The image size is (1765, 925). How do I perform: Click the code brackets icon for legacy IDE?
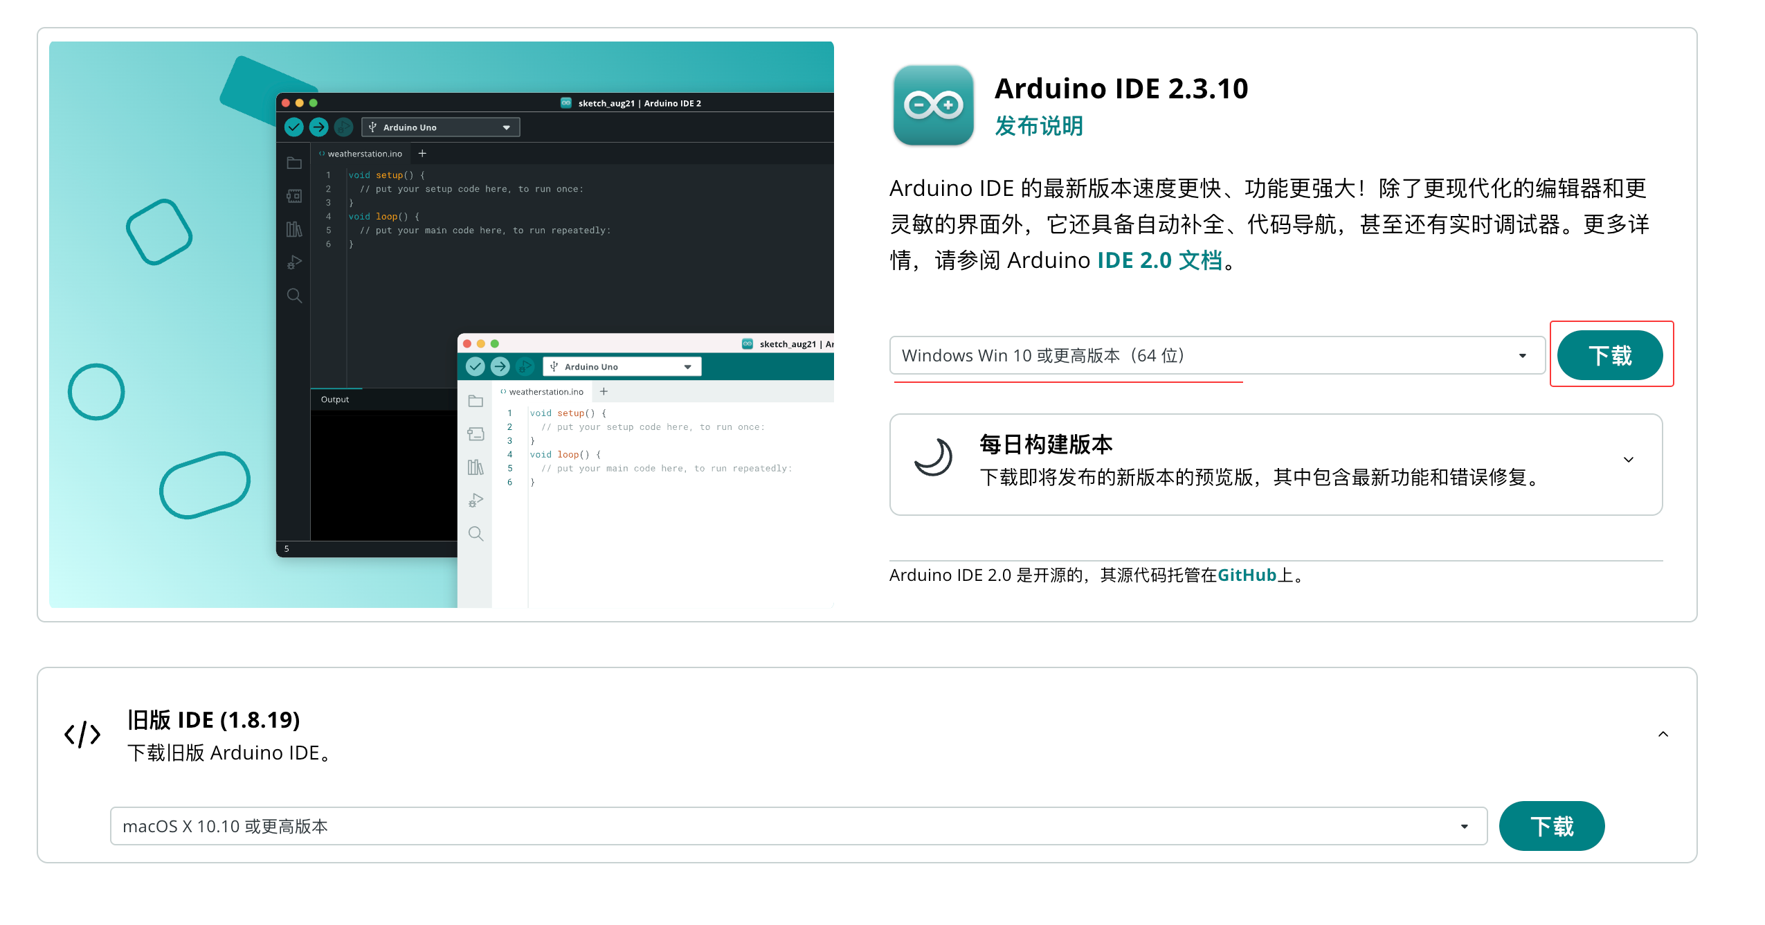(82, 735)
